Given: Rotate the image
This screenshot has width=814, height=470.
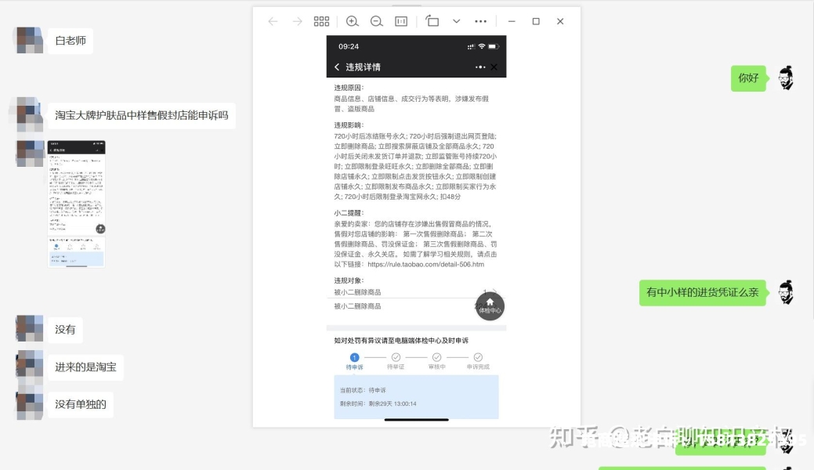Looking at the screenshot, I should pos(432,21).
